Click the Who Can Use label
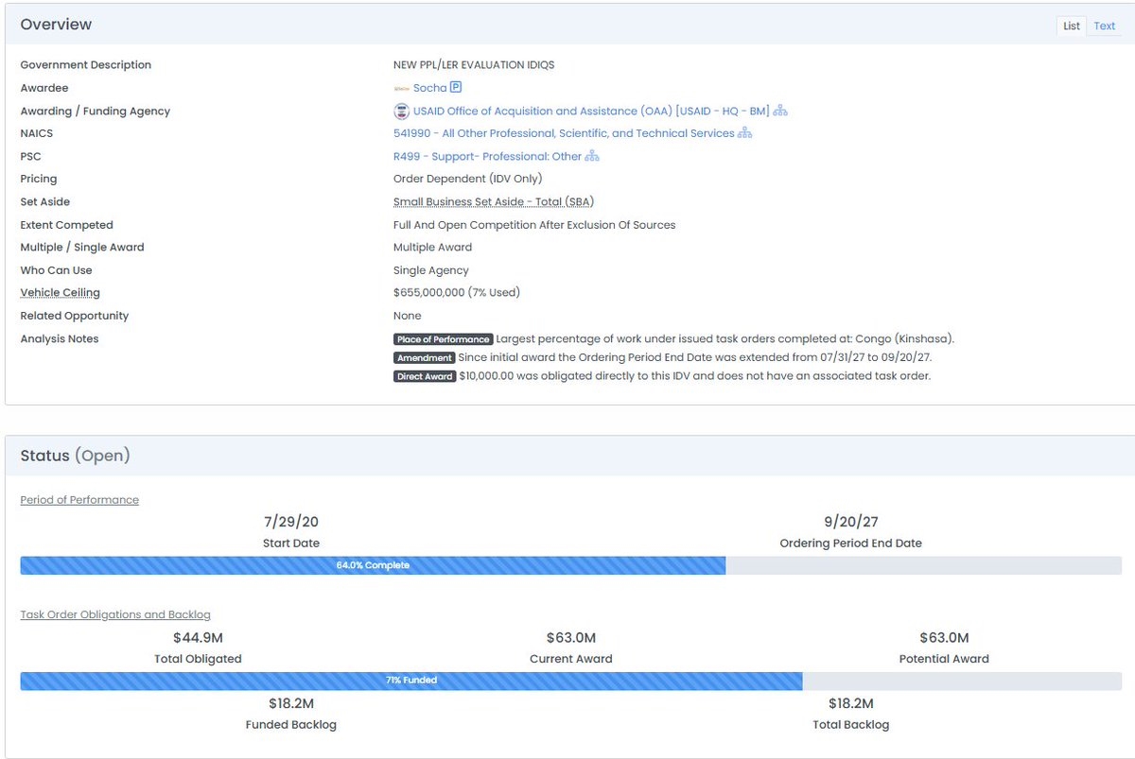The image size is (1135, 759). click(x=59, y=270)
